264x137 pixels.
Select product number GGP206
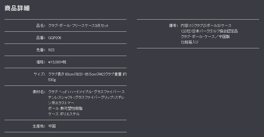coord(55,38)
